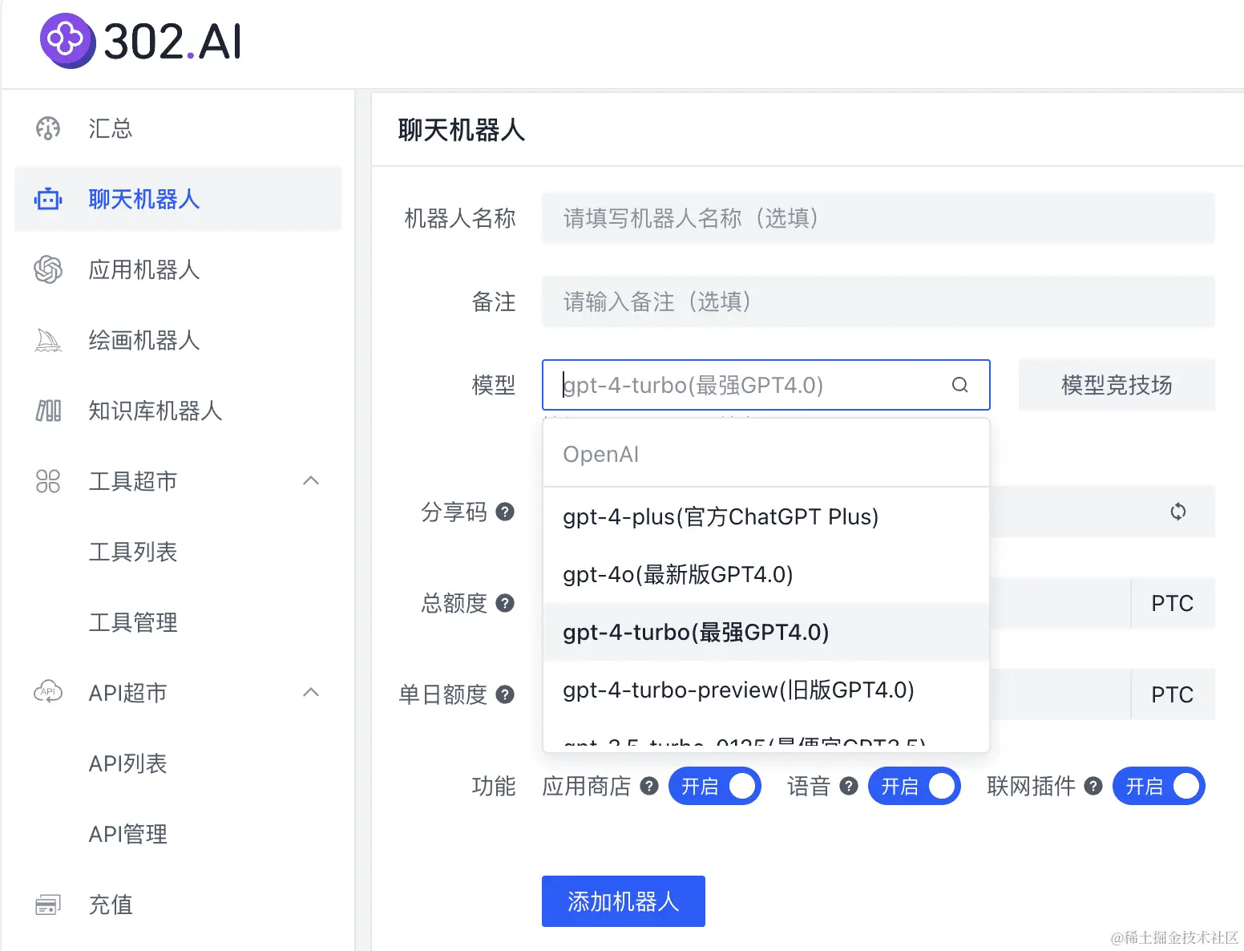Collapse the 工具超市 section chevron
This screenshot has height=951, width=1244.
pos(311,481)
